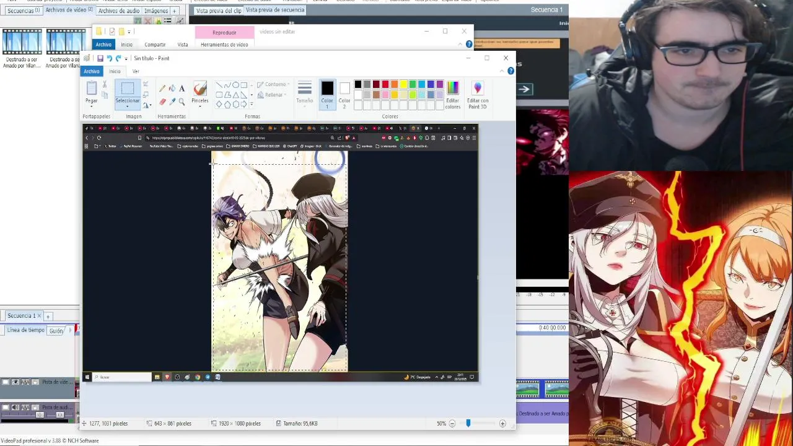
Task: Switch to Archivos de audio tab
Action: pyautogui.click(x=119, y=11)
